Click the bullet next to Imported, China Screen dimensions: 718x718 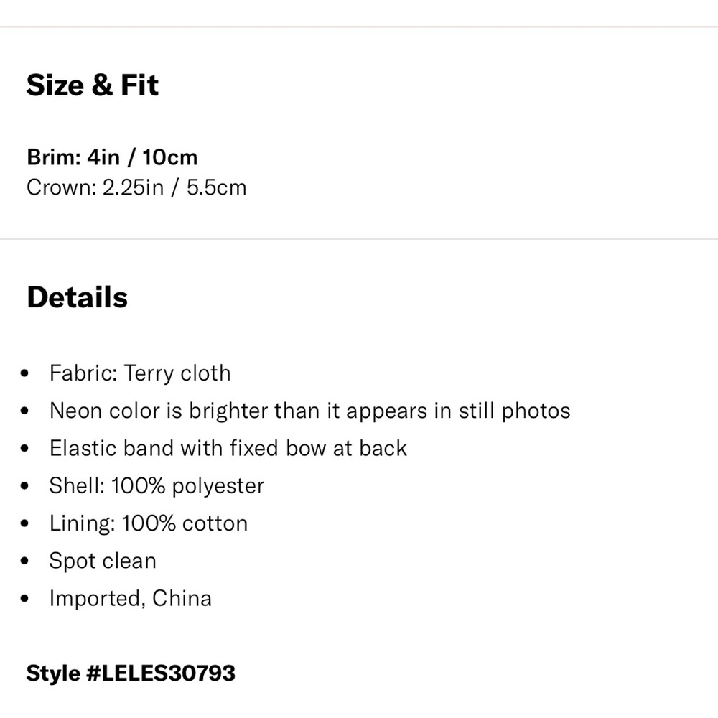tap(26, 599)
